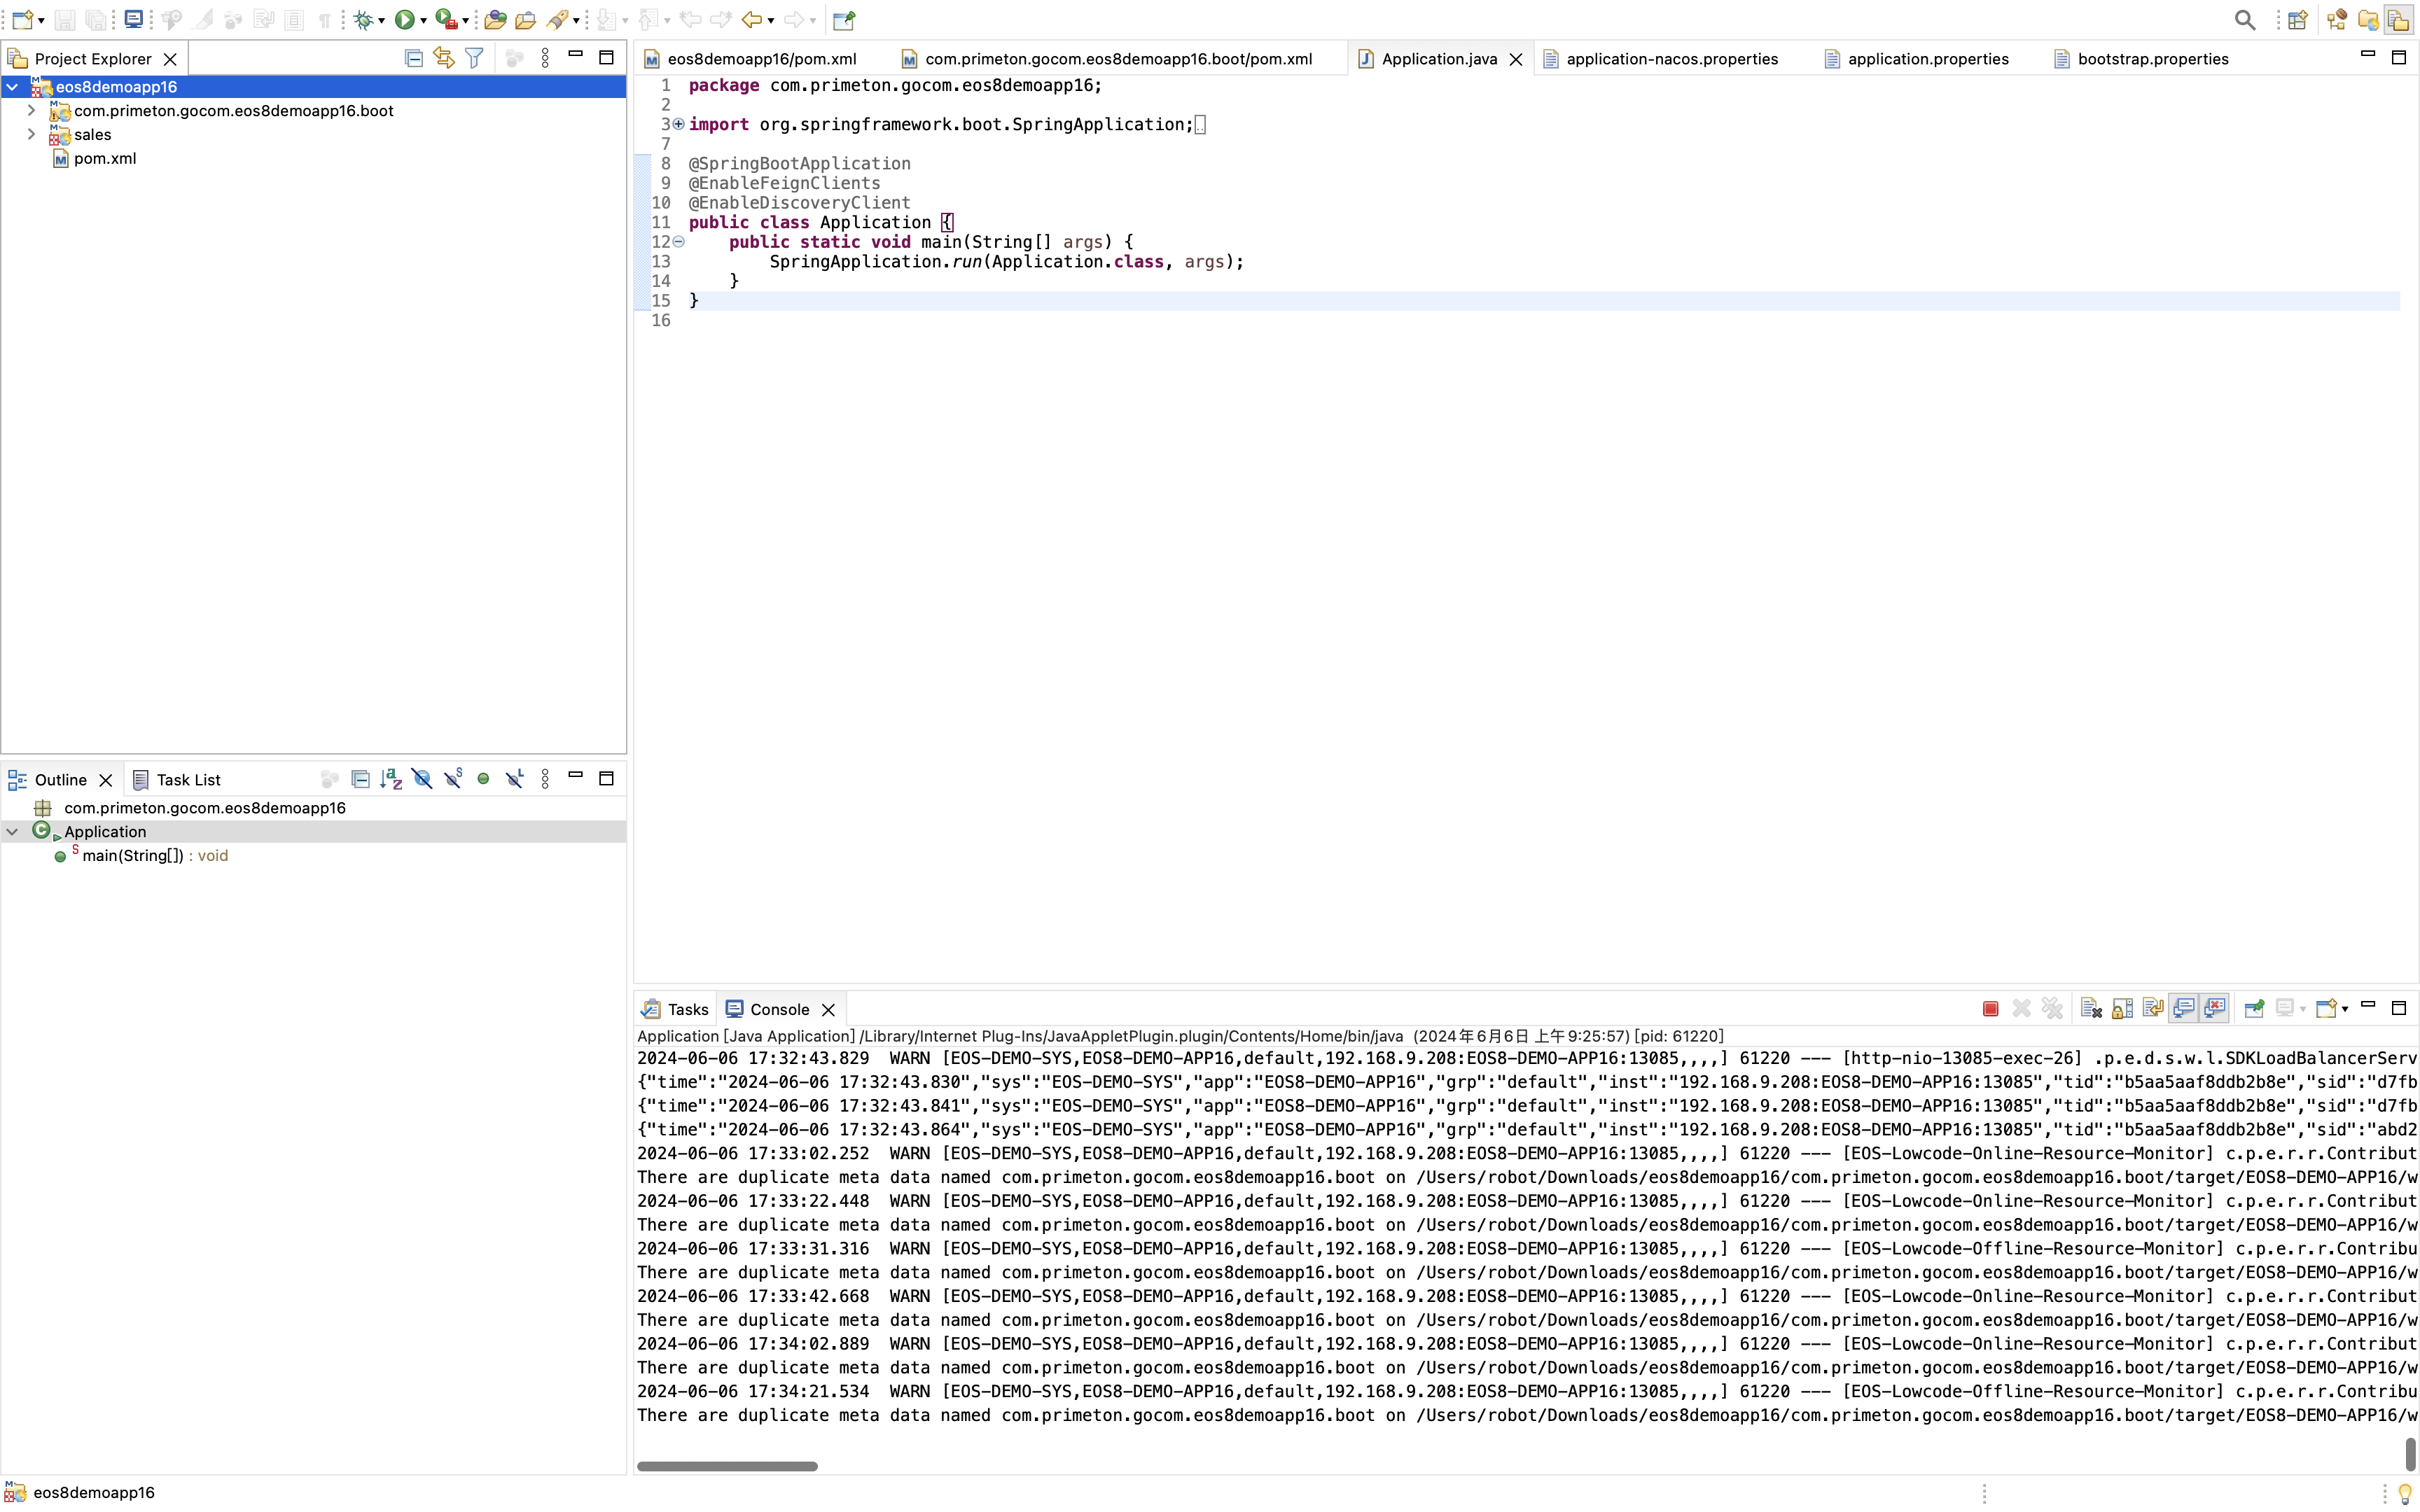Screen dimensions: 2420x1512
Task: Run the application using the green Run button
Action: coord(405,19)
